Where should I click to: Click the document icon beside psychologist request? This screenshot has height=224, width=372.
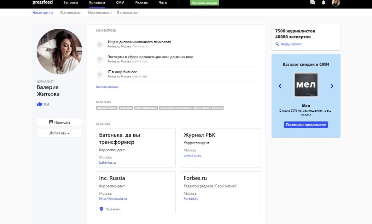(x=100, y=44)
